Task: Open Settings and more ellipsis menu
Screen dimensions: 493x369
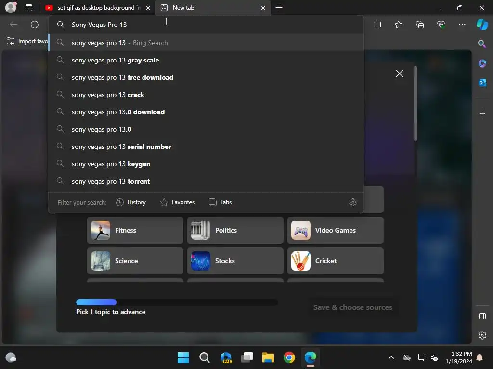Action: coord(462,25)
